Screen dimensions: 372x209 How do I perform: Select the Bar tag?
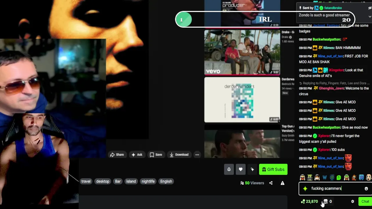(x=118, y=181)
